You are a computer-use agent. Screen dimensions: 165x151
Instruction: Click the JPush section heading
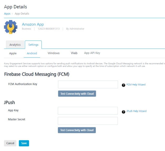click(9, 102)
